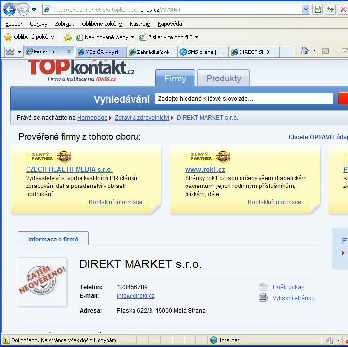
Task: Click the Forward navigation arrow
Action: point(23,9)
